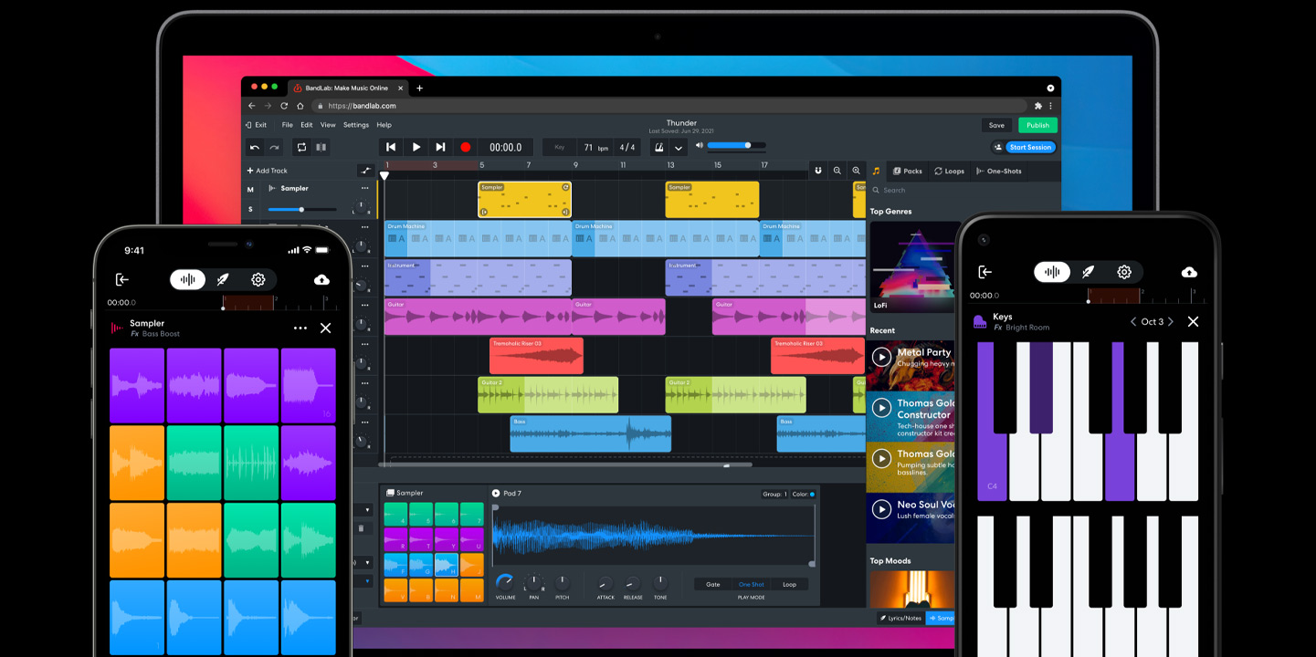Switch to the Packs tab
The image size is (1316, 657).
(x=908, y=171)
